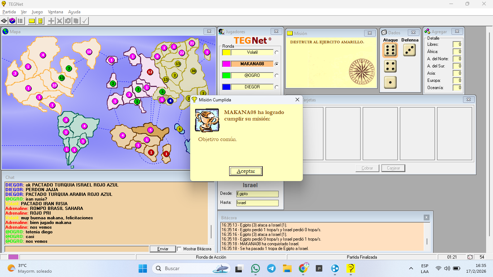Viewport: 493px width, 277px height.
Task: Select the radio button next to Volatil
Action: pyautogui.click(x=277, y=52)
